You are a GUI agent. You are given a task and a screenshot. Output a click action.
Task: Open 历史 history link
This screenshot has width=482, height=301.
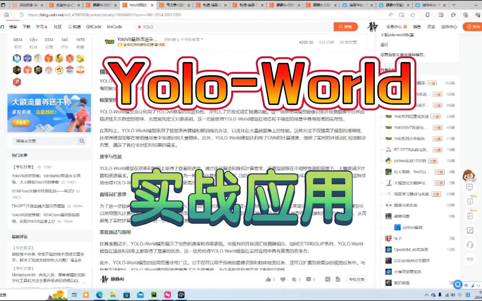point(431,27)
